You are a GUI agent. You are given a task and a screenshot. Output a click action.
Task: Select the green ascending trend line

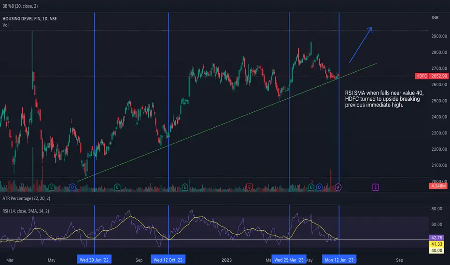(227, 122)
